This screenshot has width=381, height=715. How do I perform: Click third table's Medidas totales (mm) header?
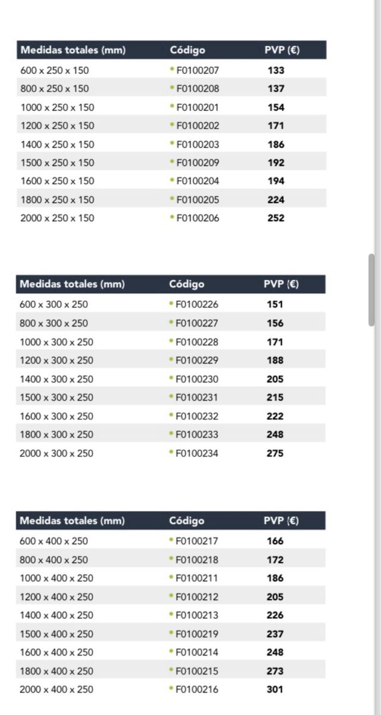(73, 521)
